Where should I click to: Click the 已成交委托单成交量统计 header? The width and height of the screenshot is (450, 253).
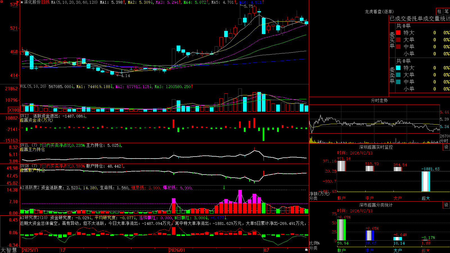420,19
